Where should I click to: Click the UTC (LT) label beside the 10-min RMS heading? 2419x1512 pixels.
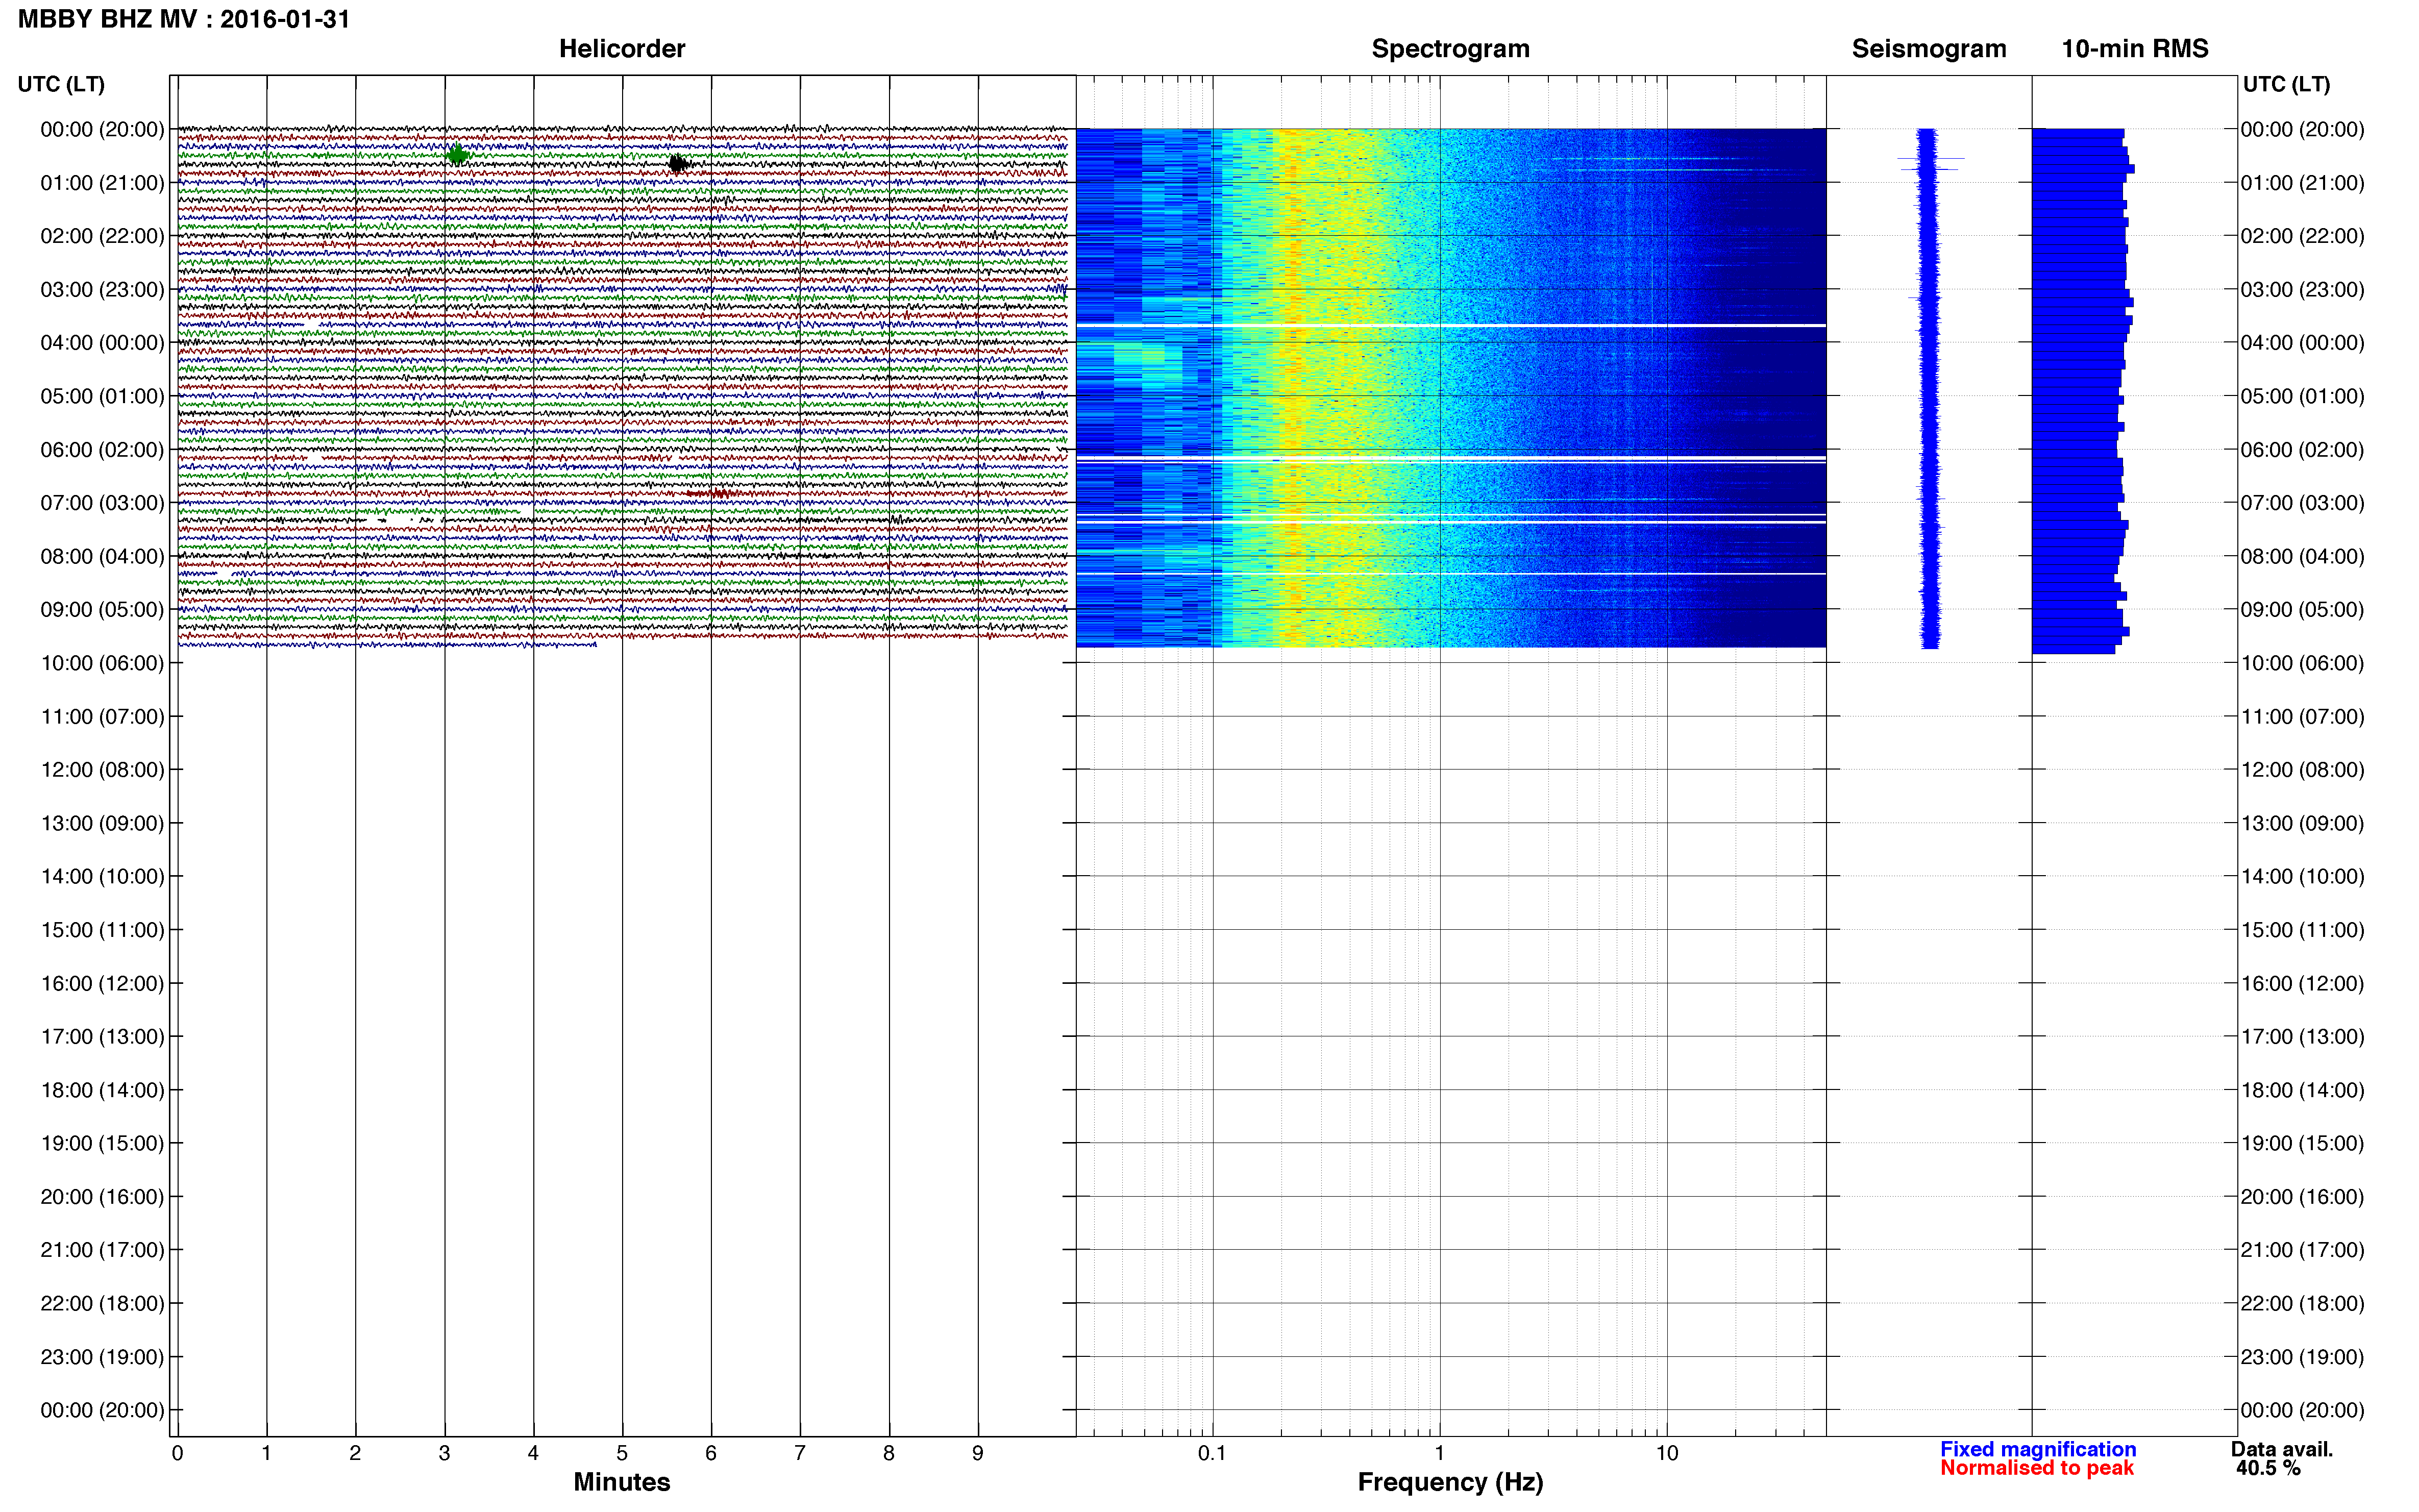click(2286, 84)
